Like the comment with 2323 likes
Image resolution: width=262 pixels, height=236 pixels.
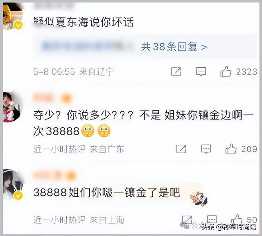pyautogui.click(x=226, y=71)
